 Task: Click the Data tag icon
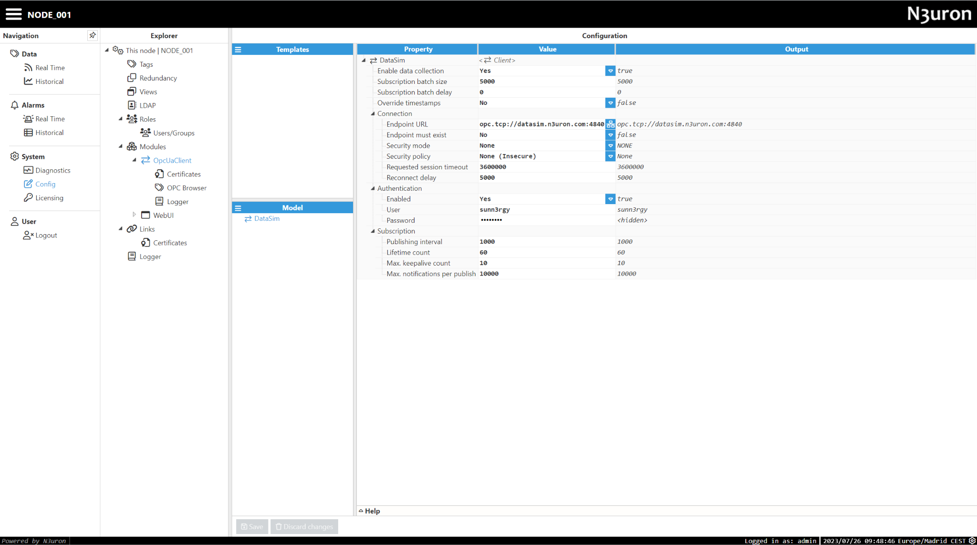coord(15,53)
